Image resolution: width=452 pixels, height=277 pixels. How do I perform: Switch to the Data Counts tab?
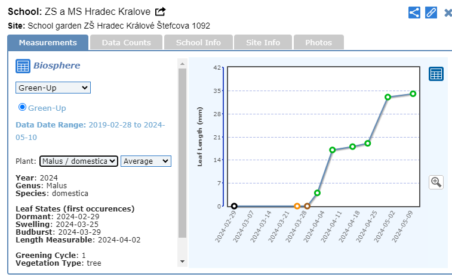coord(125,43)
